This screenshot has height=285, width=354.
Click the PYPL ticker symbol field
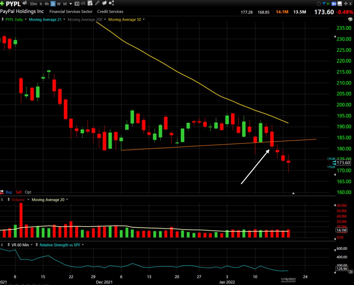coord(13,4)
